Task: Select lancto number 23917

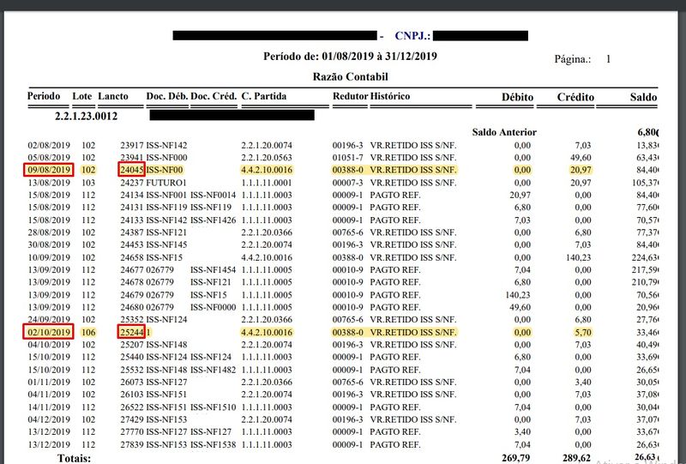Action: click(x=132, y=145)
